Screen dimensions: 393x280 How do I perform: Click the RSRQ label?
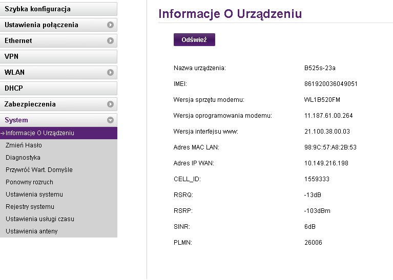coord(183,195)
